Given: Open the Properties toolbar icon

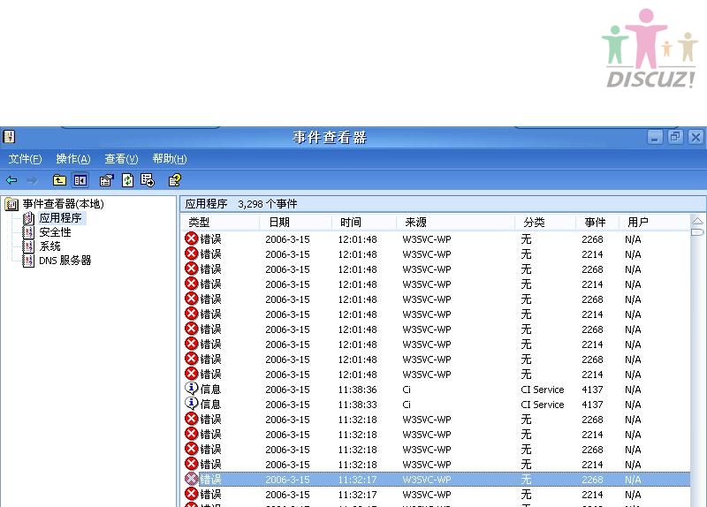Looking at the screenshot, I should (106, 180).
